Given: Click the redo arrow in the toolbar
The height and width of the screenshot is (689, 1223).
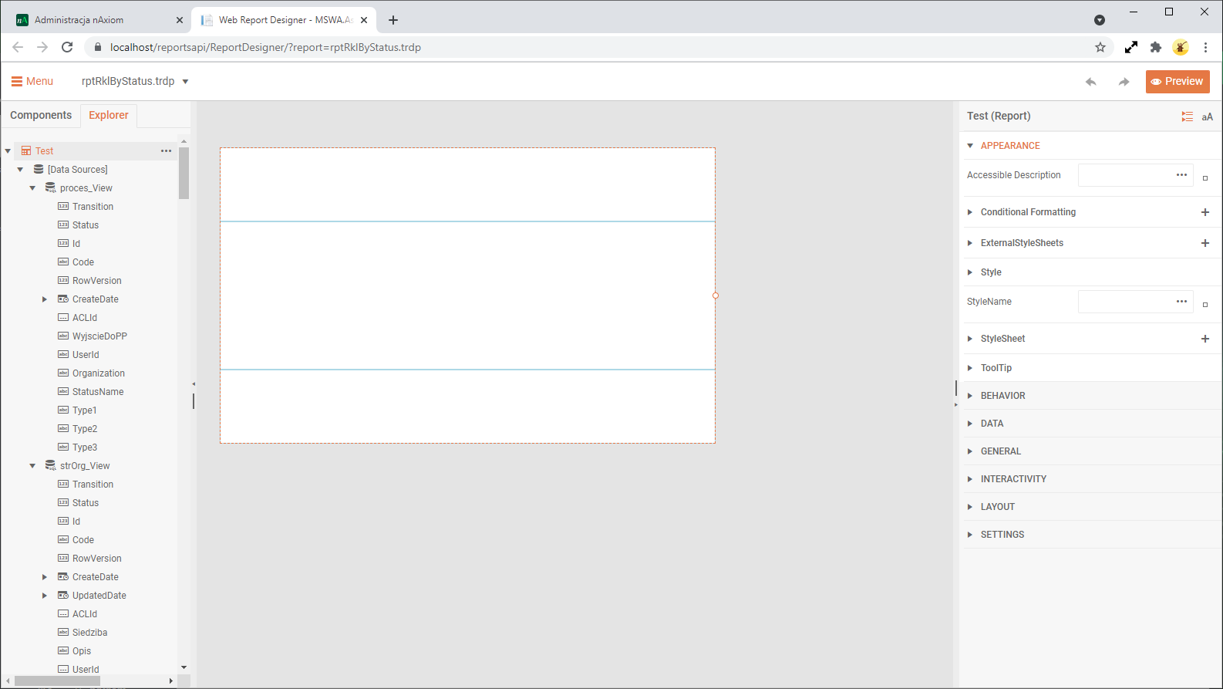Looking at the screenshot, I should pos(1124,82).
